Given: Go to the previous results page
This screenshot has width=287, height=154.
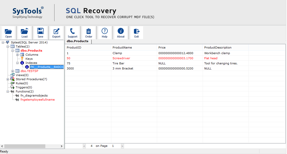Looking at the screenshot, I should (84, 146).
